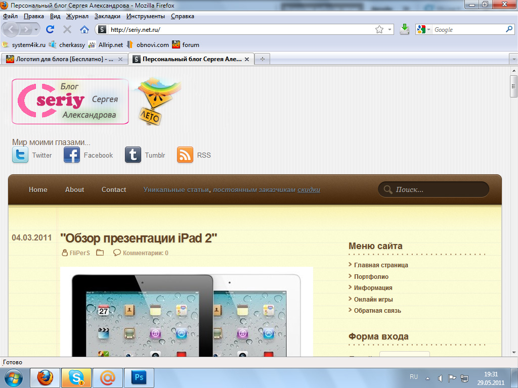This screenshot has width=518, height=388.
Task: Open Skype from the taskbar
Action: 76,378
